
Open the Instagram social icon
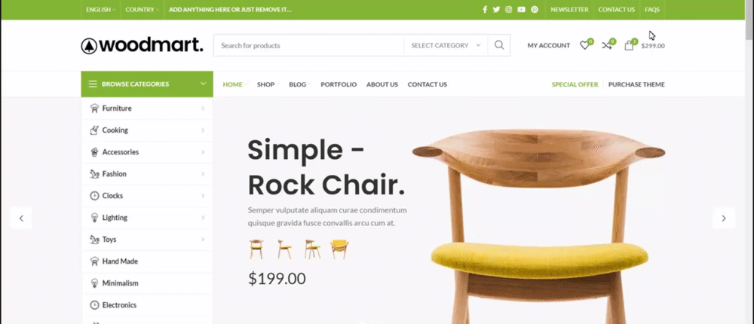pos(509,10)
